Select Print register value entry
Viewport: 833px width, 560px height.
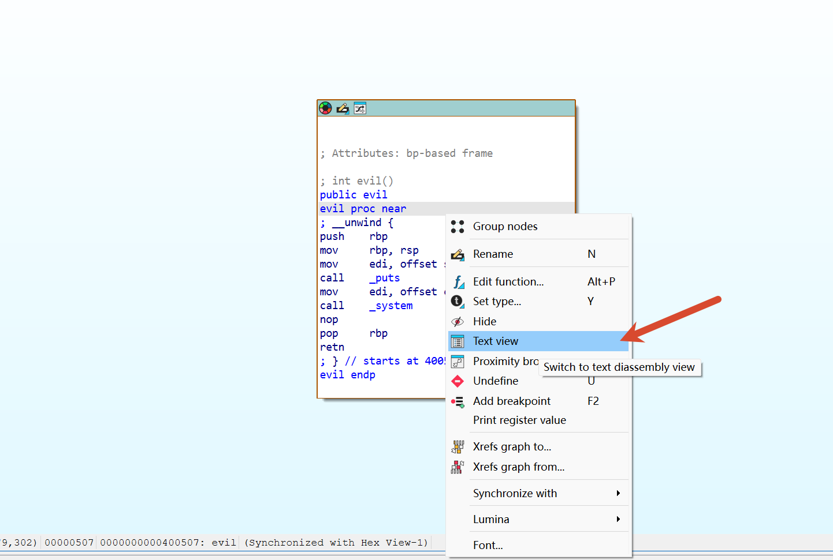[538, 420]
